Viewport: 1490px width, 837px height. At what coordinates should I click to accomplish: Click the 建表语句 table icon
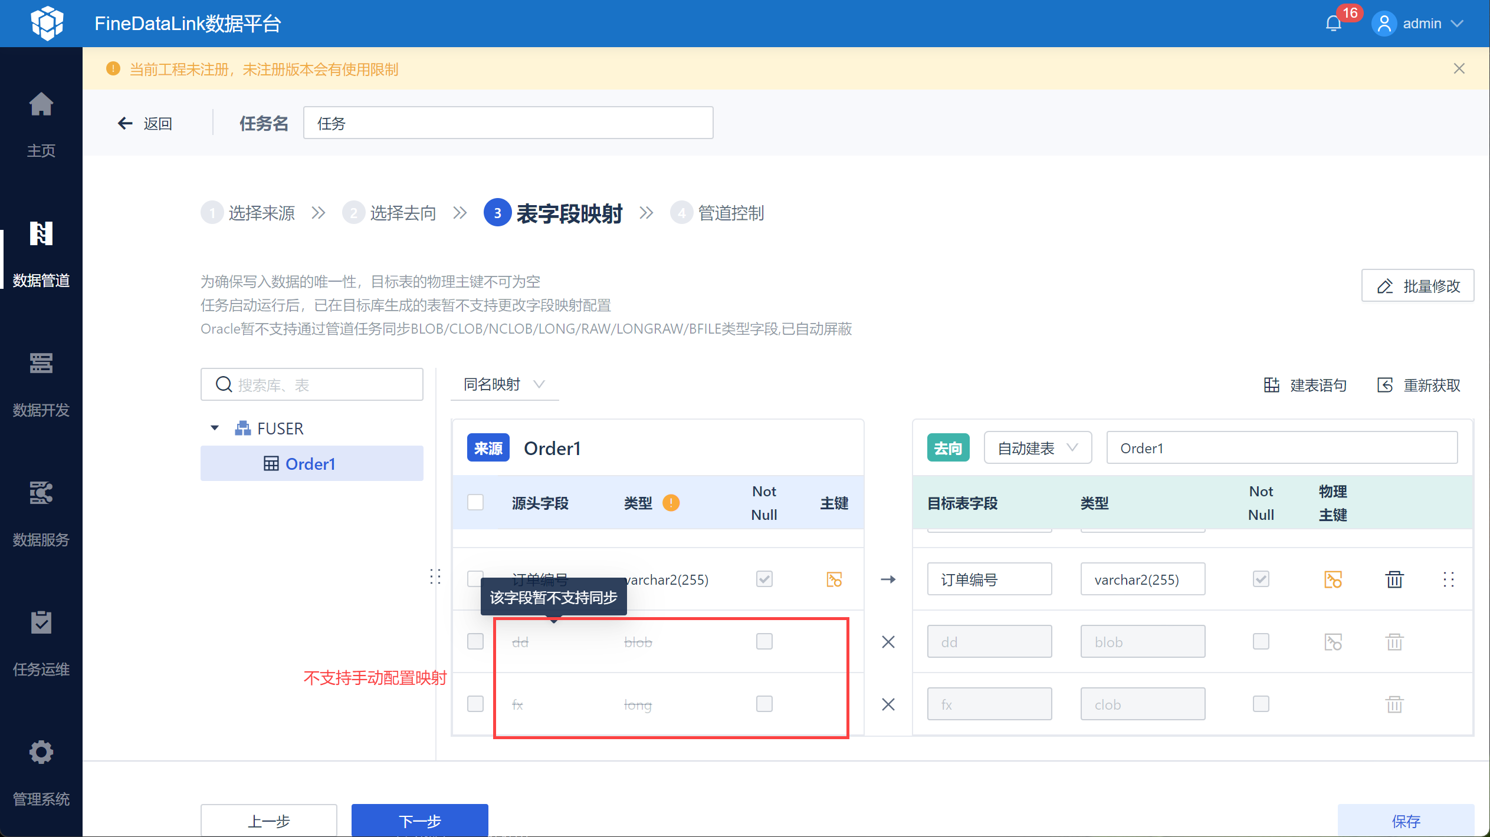[x=1272, y=385]
